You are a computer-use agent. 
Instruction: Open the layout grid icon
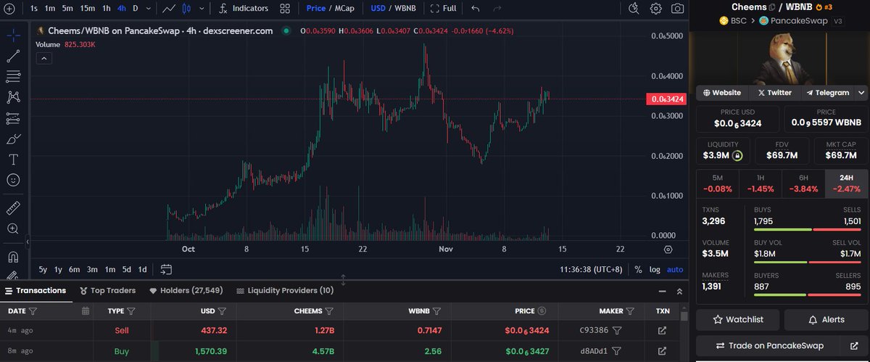(285, 9)
